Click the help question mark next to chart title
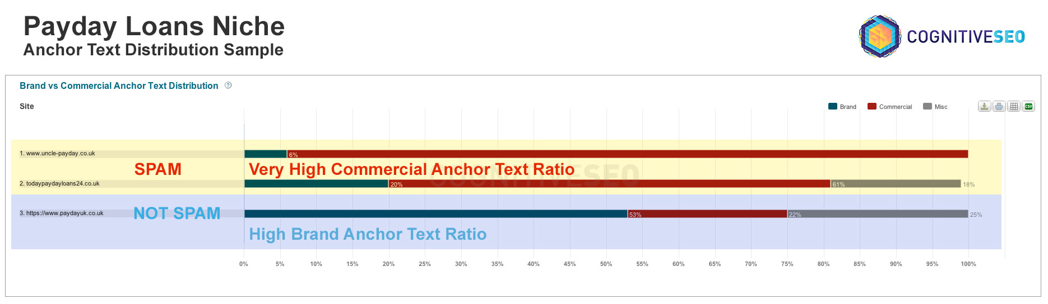Viewport: 1048px width, 304px height. click(228, 85)
